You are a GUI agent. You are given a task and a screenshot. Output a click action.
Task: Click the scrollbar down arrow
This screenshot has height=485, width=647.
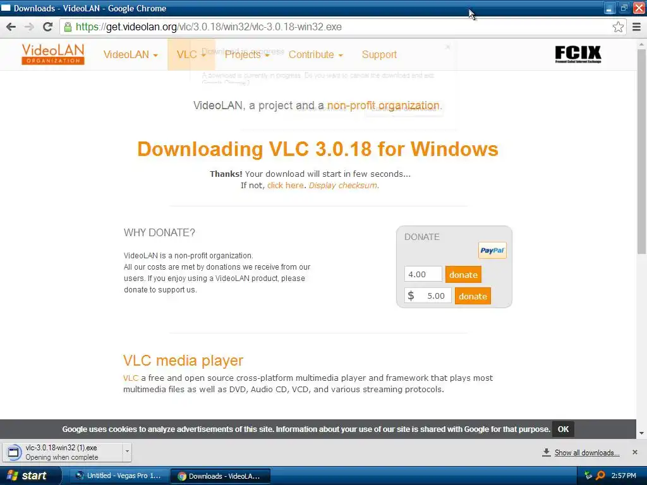pyautogui.click(x=641, y=433)
